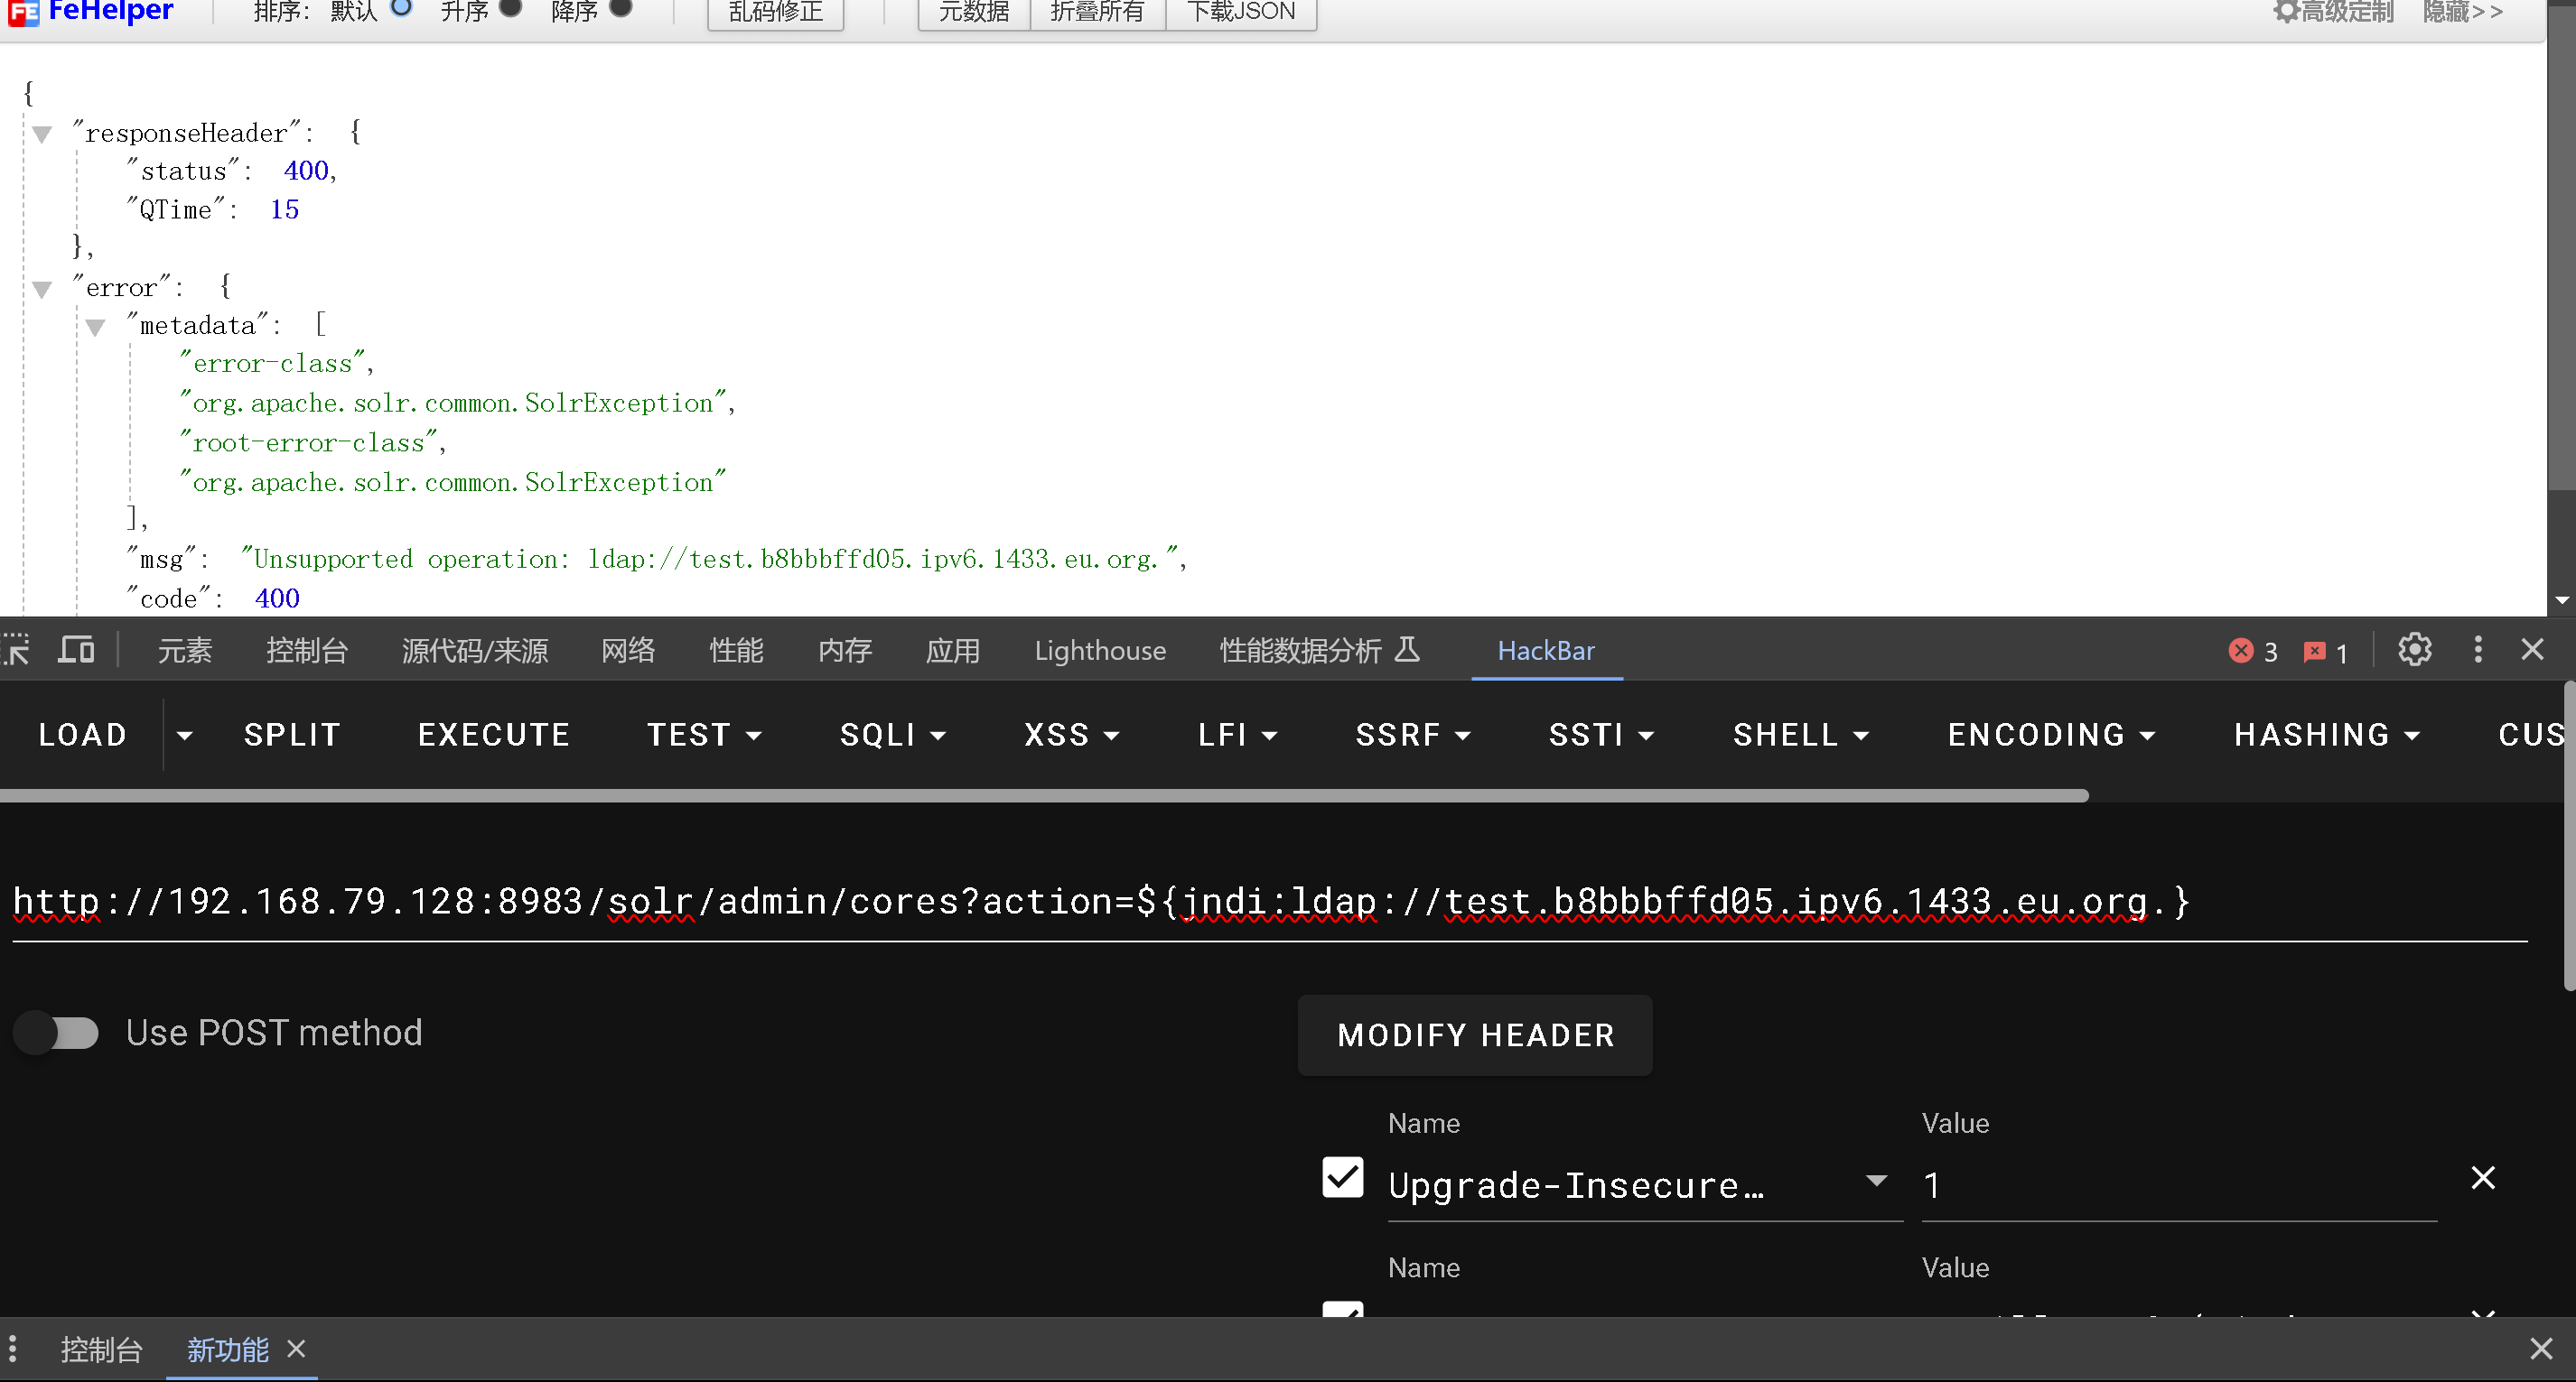Switch to the 网络 DevTools tab
The height and width of the screenshot is (1382, 2576).
point(627,651)
